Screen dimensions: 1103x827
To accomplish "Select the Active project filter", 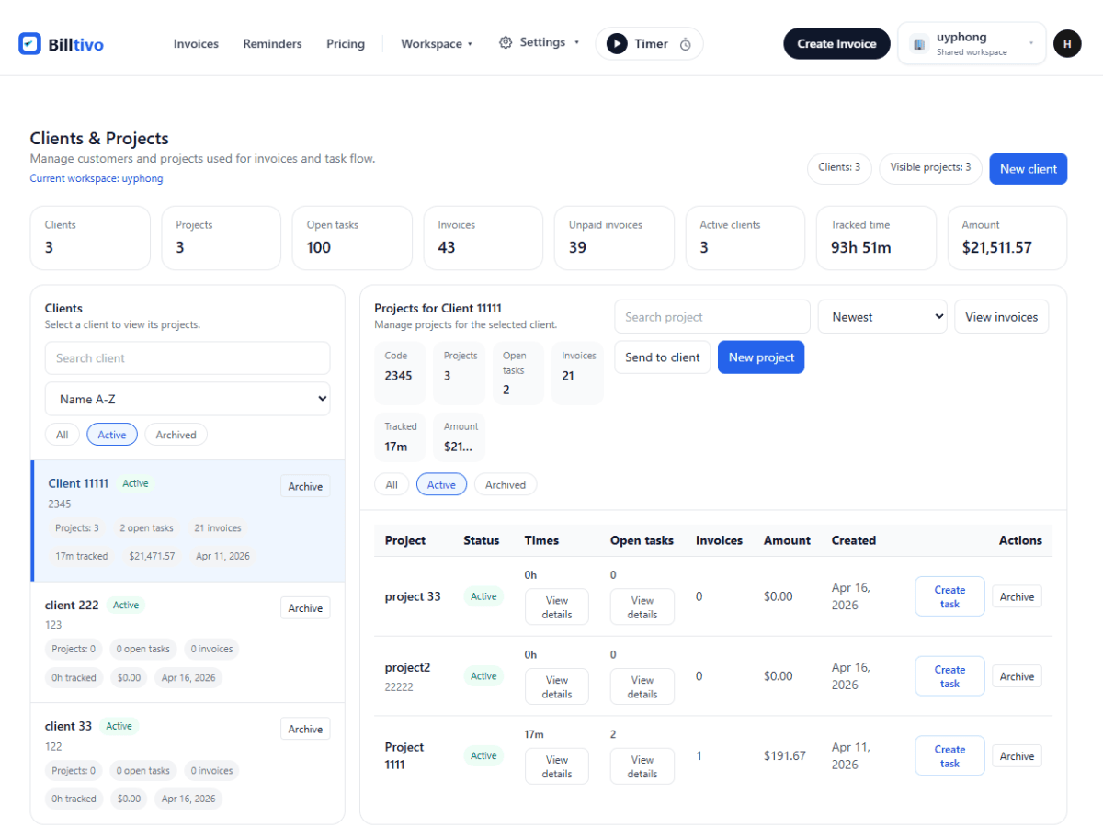I will 441,484.
